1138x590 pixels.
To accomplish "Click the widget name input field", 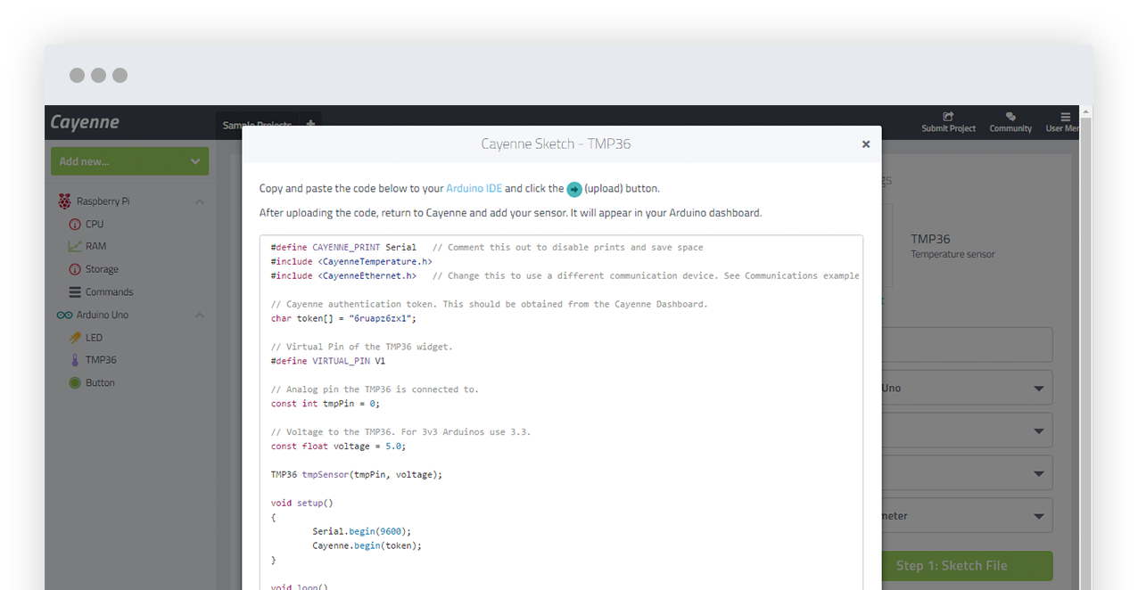I will (967, 345).
